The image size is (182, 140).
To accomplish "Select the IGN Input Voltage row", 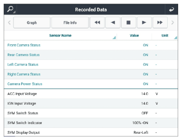I will (x=91, y=103).
